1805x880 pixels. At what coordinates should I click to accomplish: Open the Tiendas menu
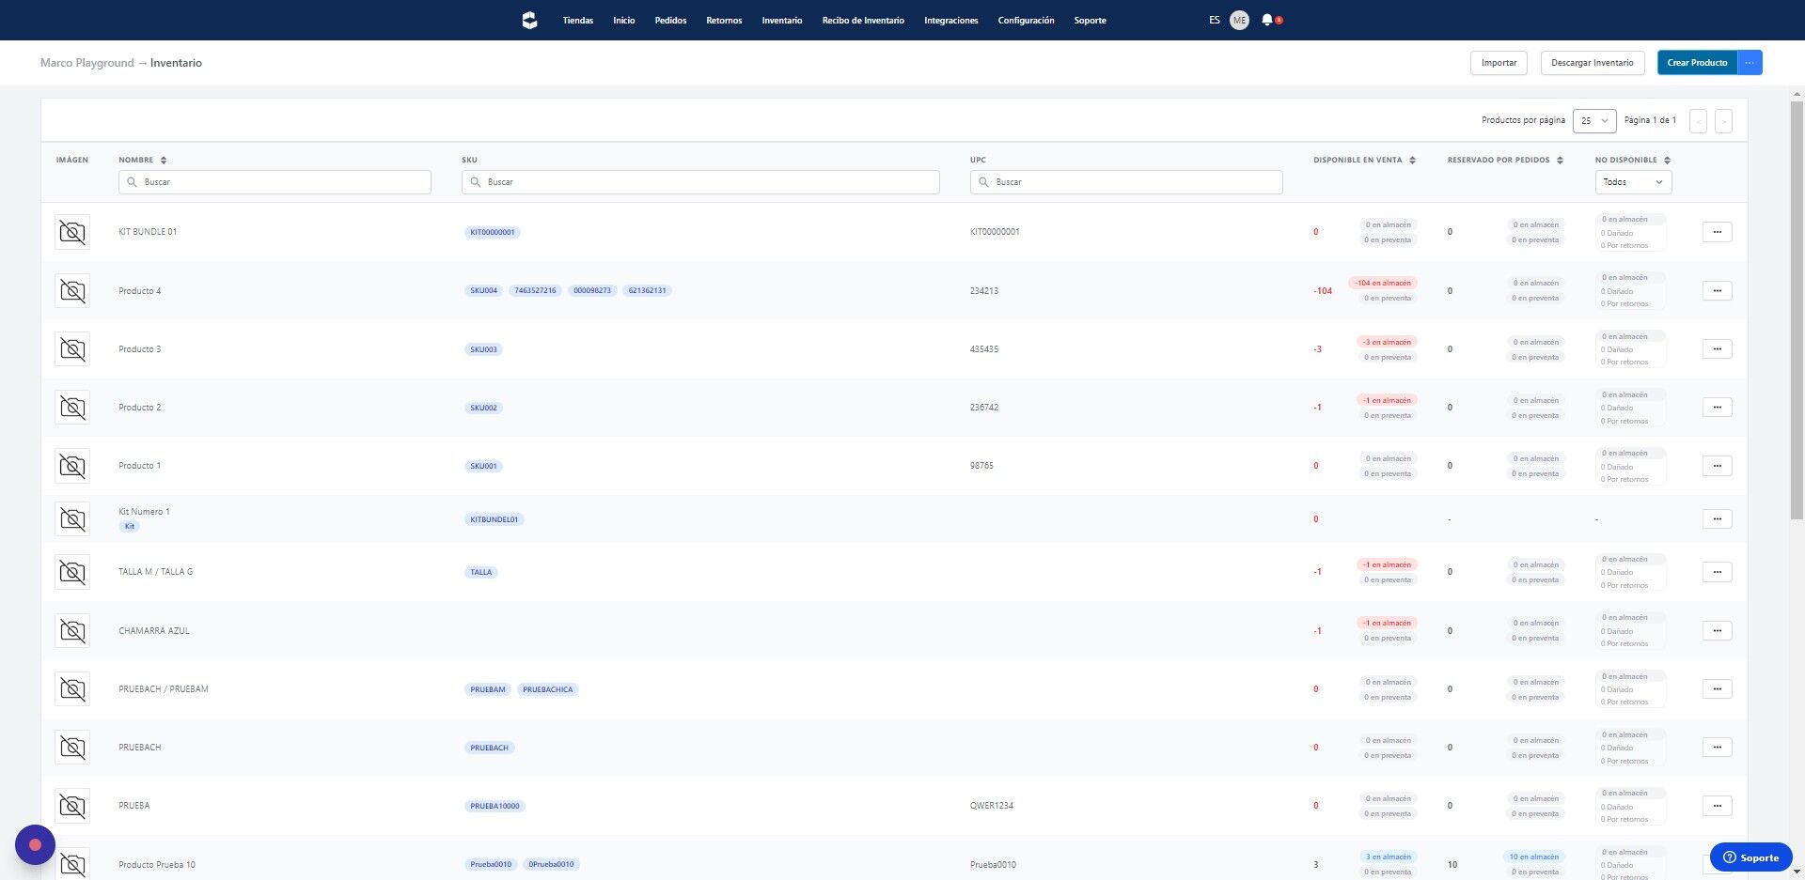578,20
